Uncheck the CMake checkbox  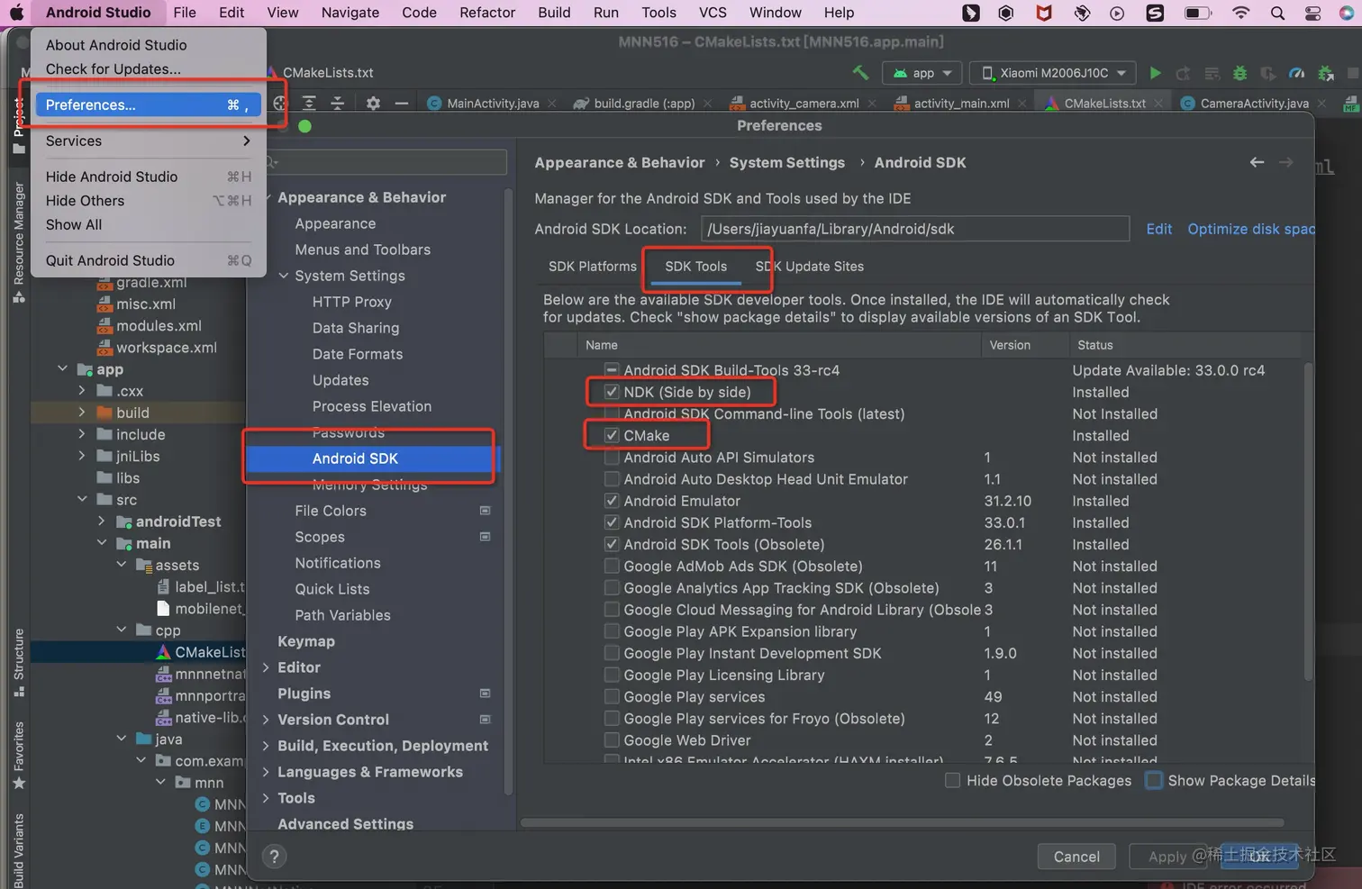(612, 435)
